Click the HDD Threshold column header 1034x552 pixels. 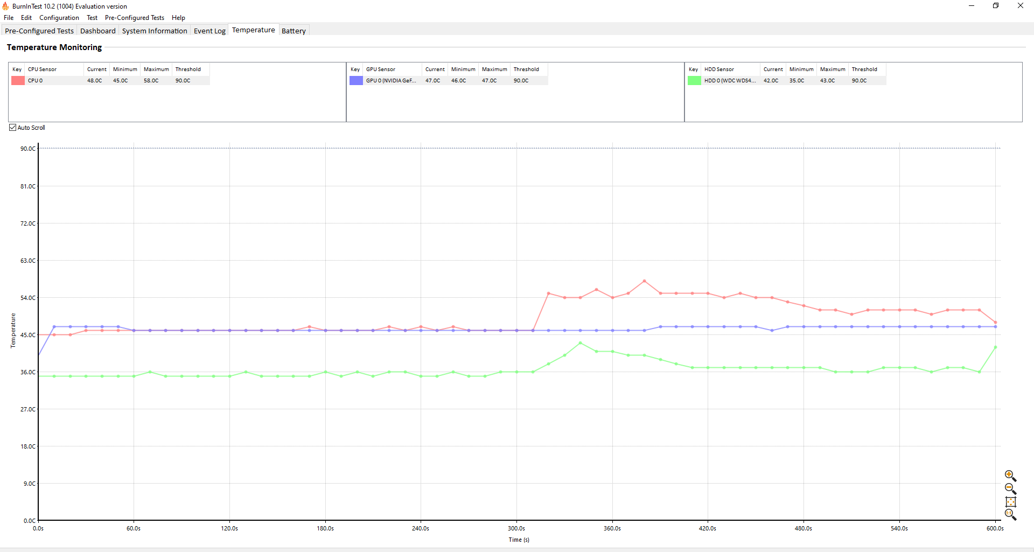pyautogui.click(x=867, y=69)
